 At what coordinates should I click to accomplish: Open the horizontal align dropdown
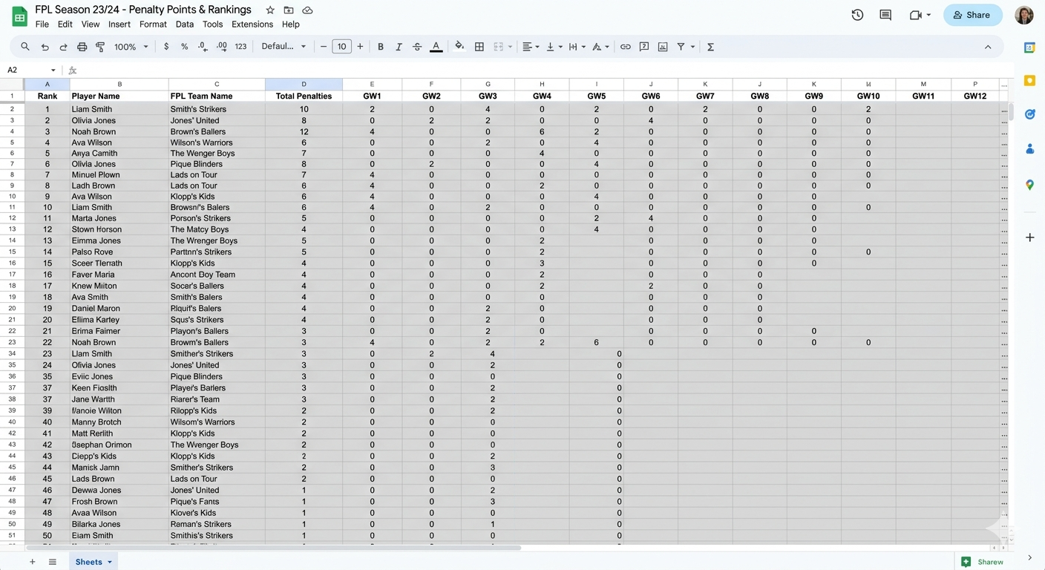tap(531, 47)
